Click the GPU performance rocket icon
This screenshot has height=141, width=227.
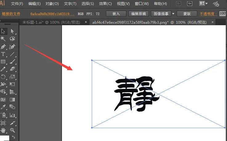[216, 4]
